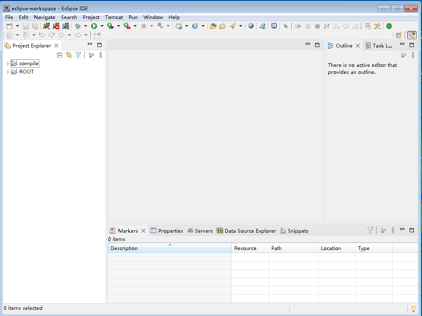
Task: Open the Coverage dropdown arrow
Action: pyautogui.click(x=118, y=26)
